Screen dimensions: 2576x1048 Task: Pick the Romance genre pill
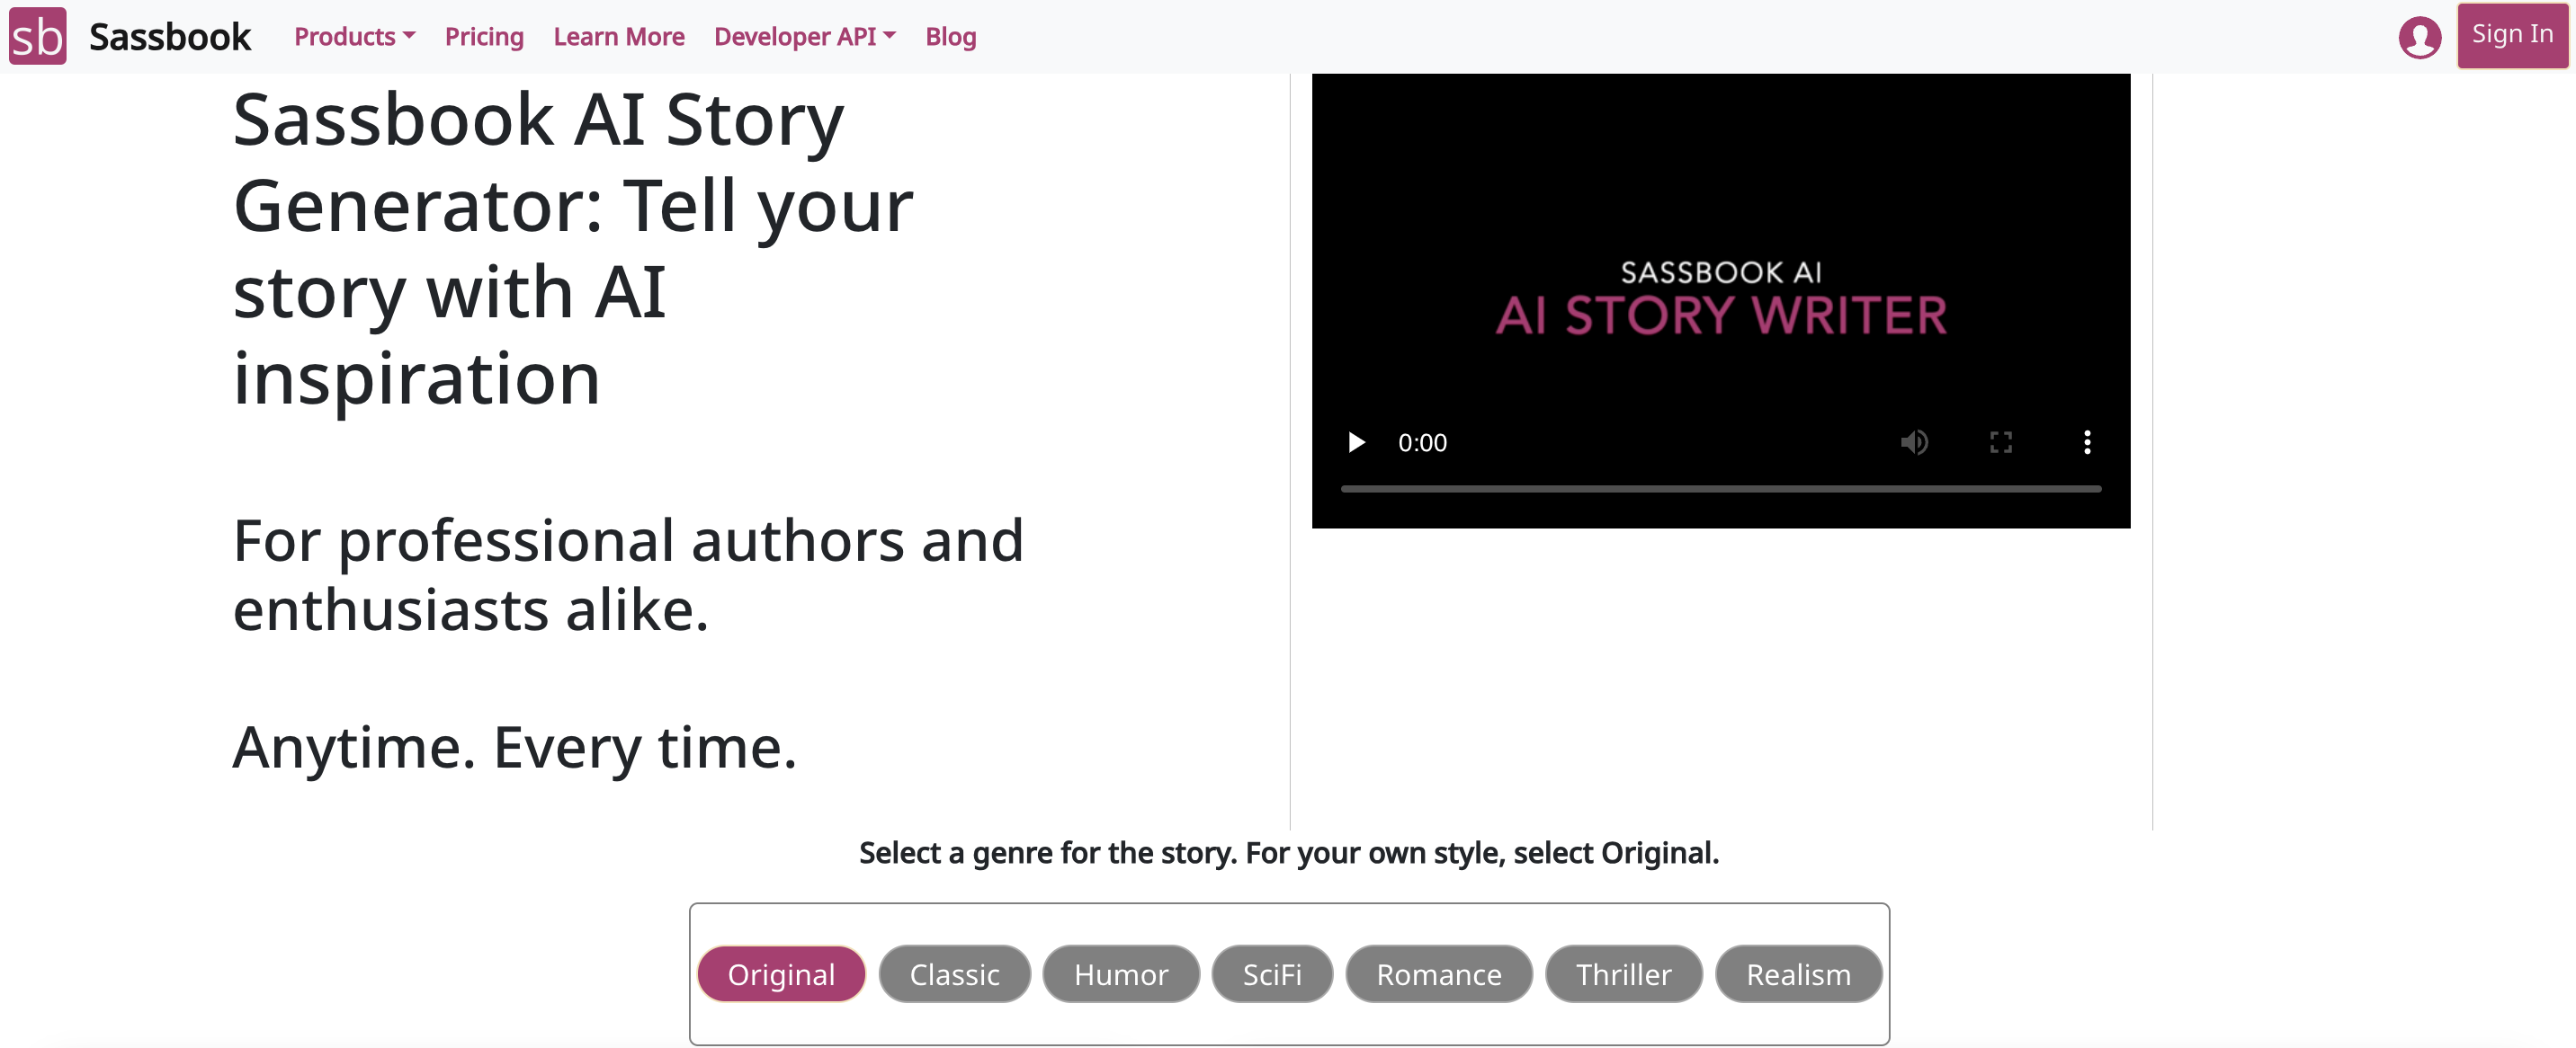click(x=1438, y=973)
